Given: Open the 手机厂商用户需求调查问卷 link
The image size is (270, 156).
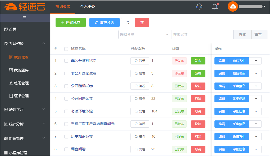Looking at the screenshot, I should pos(93,124).
